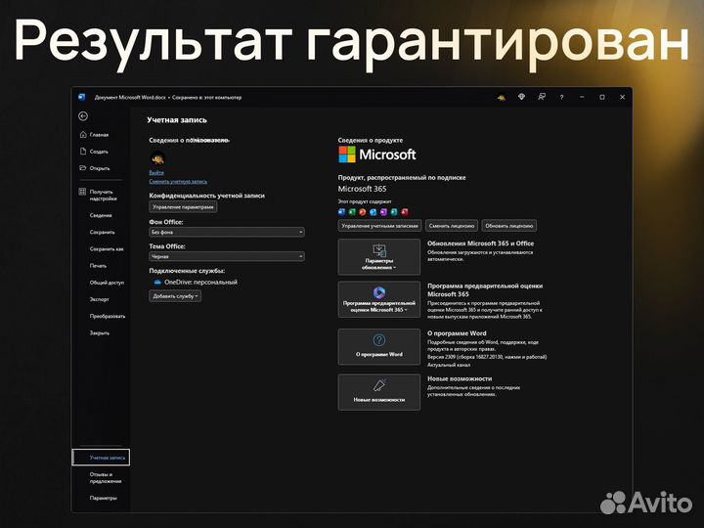Expand the Фон Office dropdown
The height and width of the screenshot is (528, 704).
tap(227, 232)
